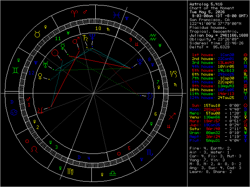Select the large green Mercury glyph in the chart
The width and height of the screenshot is (250, 187).
[x=63, y=46]
